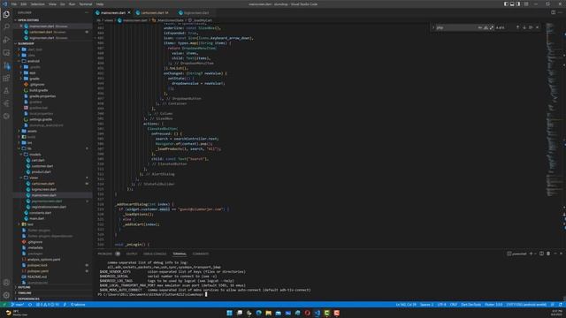Toggle Find in Selection
This screenshot has width=566, height=318.
tap(531, 27)
